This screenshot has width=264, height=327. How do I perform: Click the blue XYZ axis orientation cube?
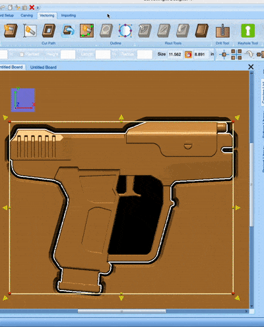click(x=23, y=100)
